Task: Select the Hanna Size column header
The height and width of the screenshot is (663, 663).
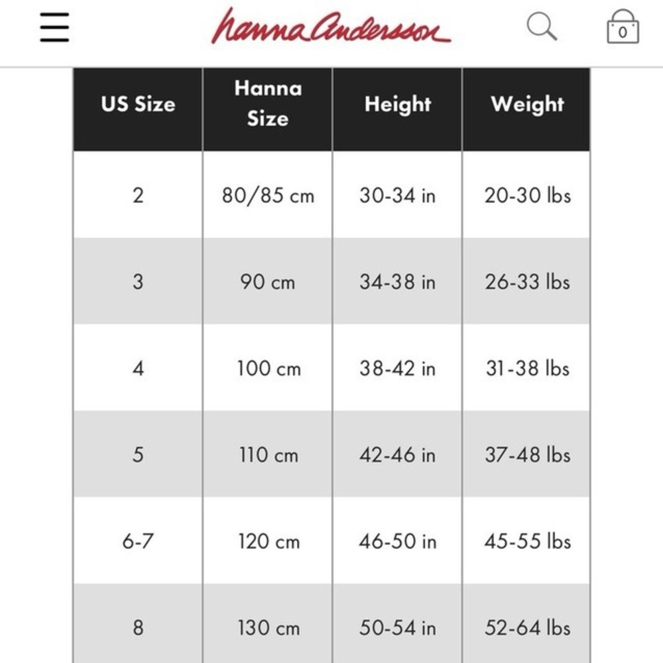Action: point(268,109)
